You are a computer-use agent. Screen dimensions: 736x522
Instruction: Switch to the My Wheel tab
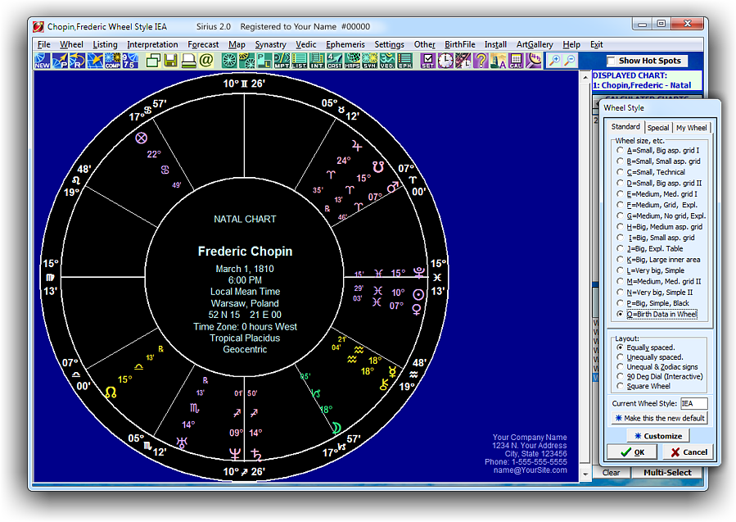(x=692, y=128)
